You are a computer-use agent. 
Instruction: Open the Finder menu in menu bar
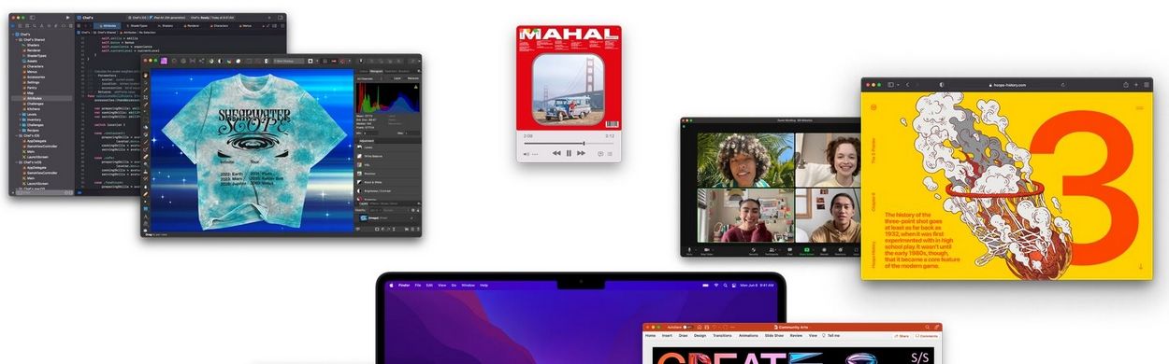click(404, 285)
